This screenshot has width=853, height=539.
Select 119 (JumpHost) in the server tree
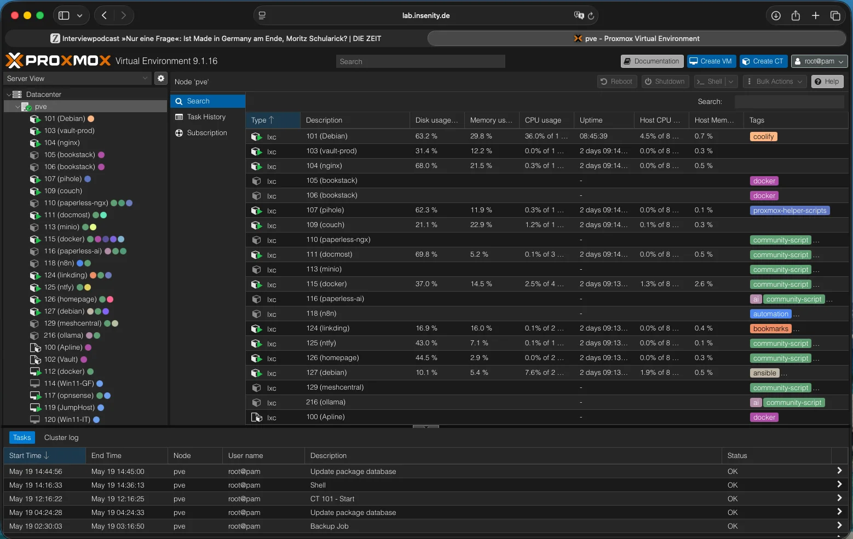(x=69, y=408)
